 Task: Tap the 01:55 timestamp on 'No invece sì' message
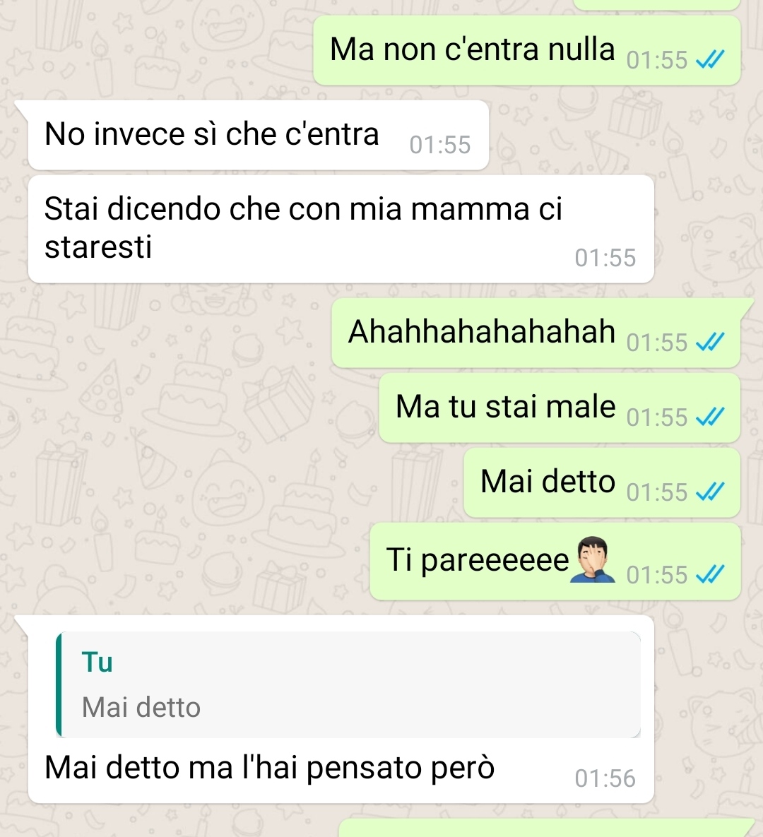(x=440, y=145)
